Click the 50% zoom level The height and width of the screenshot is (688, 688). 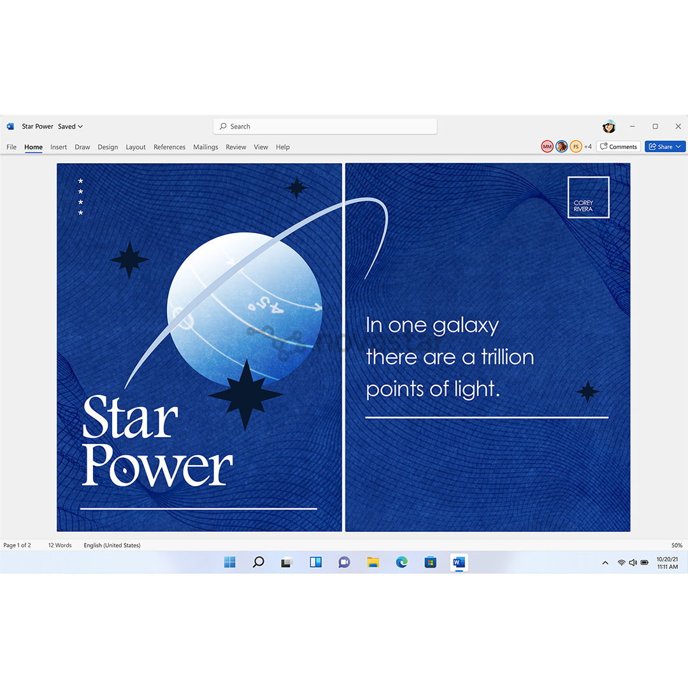pos(677,545)
